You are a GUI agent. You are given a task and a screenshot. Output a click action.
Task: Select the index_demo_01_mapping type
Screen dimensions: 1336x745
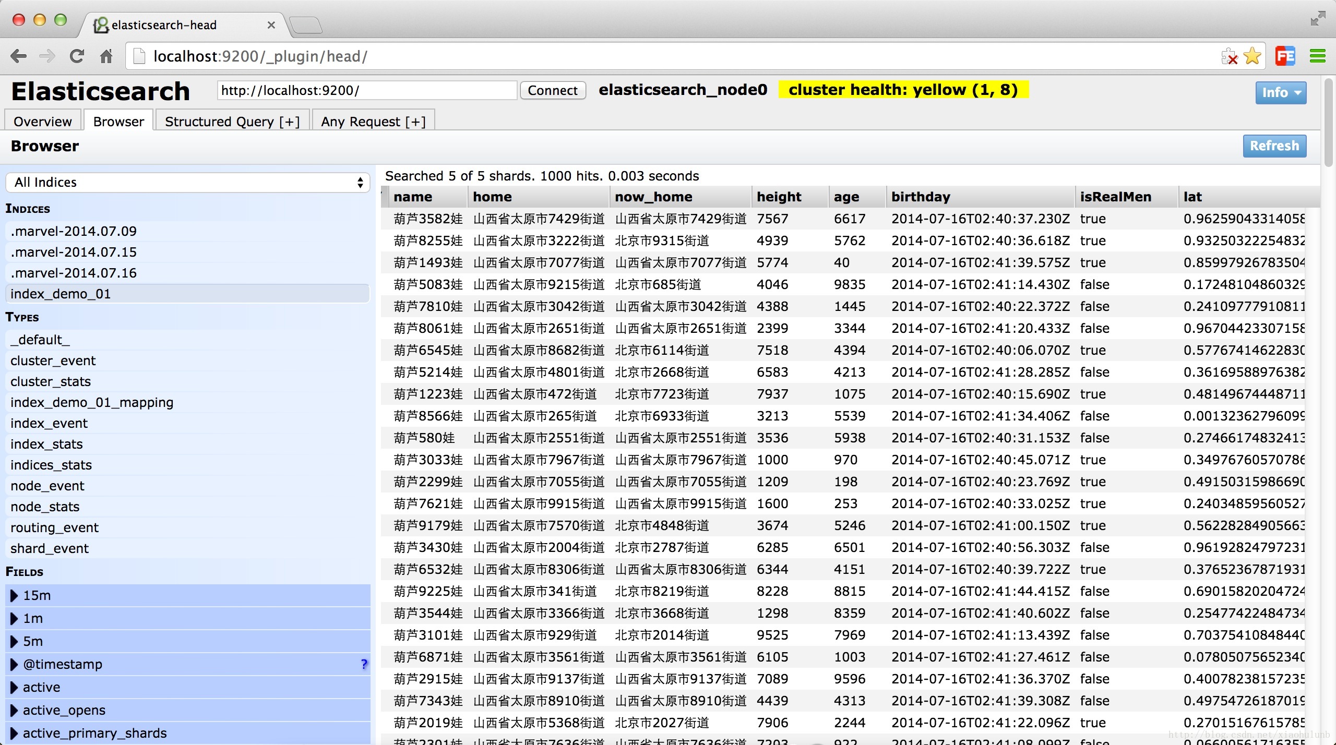[188, 402]
